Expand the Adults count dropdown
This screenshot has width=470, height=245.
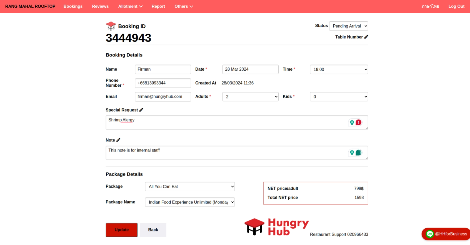pyautogui.click(x=250, y=97)
